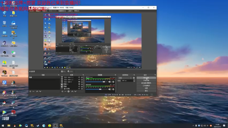Click the OBS preview canvas
228x128 pixels.
[92, 41]
